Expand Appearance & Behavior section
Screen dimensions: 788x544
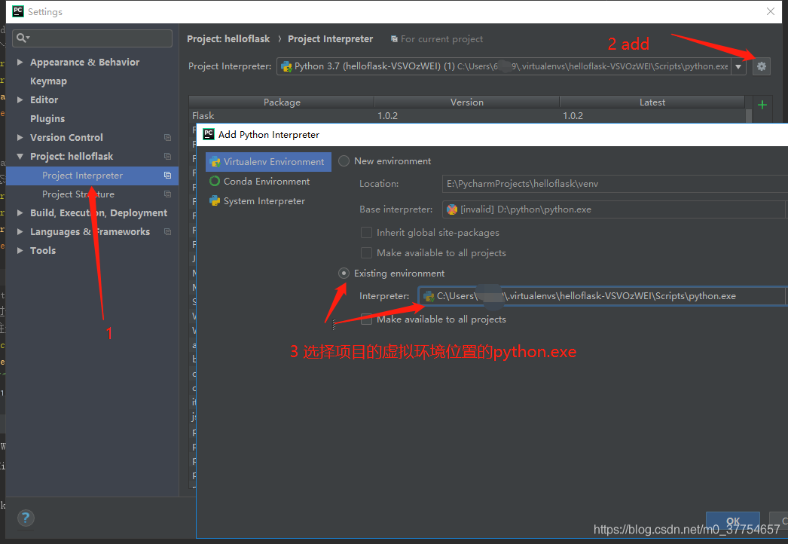(20, 62)
